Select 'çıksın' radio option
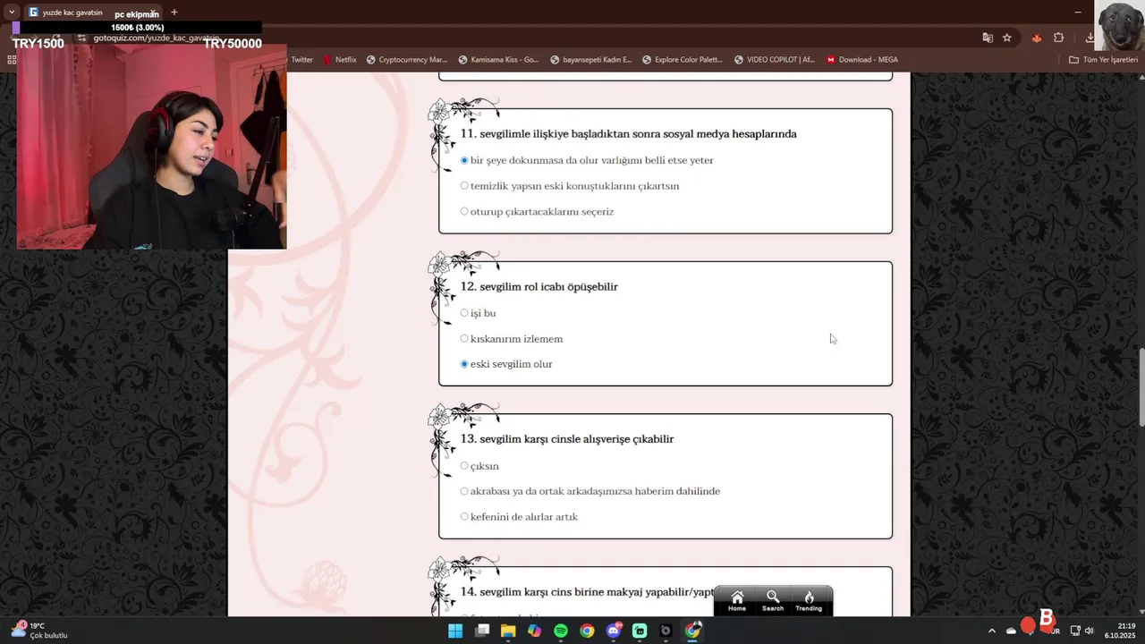1145x644 pixels. [464, 466]
